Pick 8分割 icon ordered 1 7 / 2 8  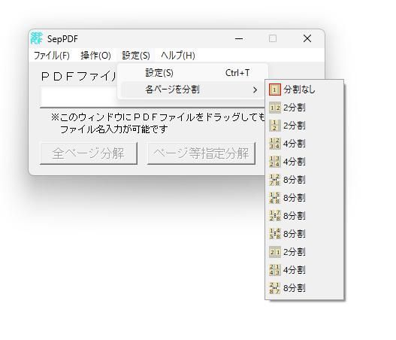[x=275, y=216]
